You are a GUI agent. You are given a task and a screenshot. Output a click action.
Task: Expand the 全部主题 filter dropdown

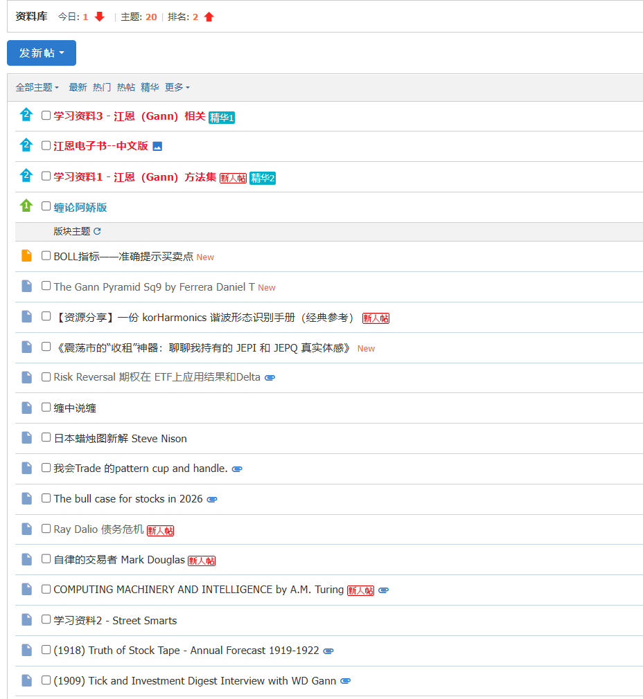click(37, 87)
